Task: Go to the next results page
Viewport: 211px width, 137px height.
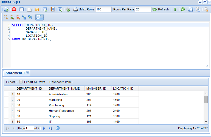Action: (44, 128)
